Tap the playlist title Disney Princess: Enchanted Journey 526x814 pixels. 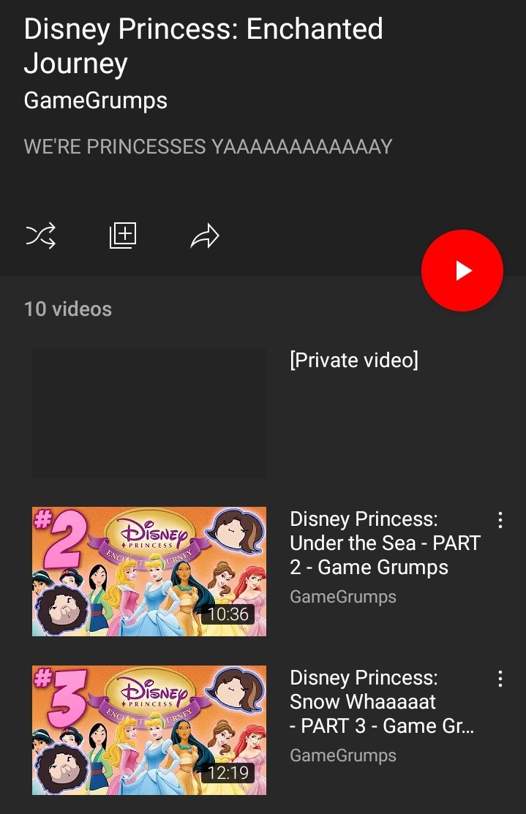point(203,46)
